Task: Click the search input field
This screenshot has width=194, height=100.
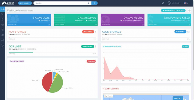Action: 61,3
